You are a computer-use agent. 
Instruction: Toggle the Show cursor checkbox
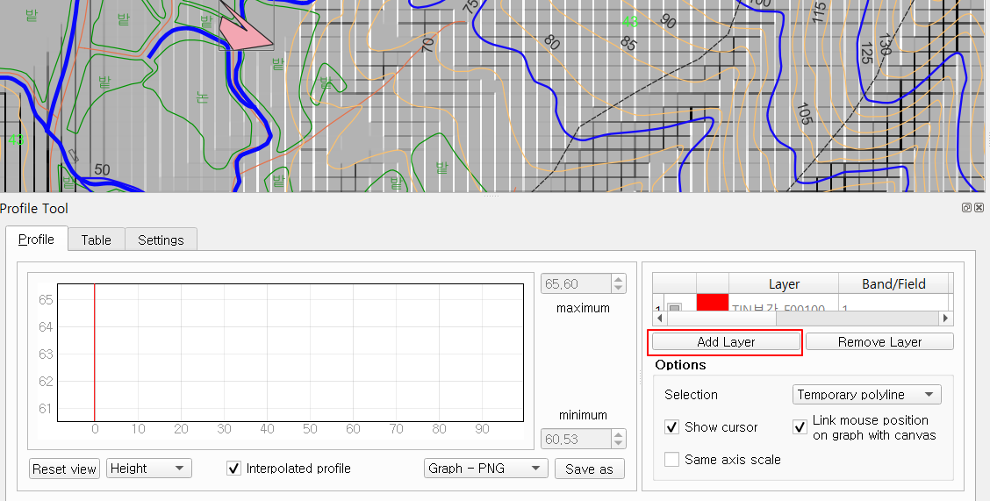pos(671,427)
